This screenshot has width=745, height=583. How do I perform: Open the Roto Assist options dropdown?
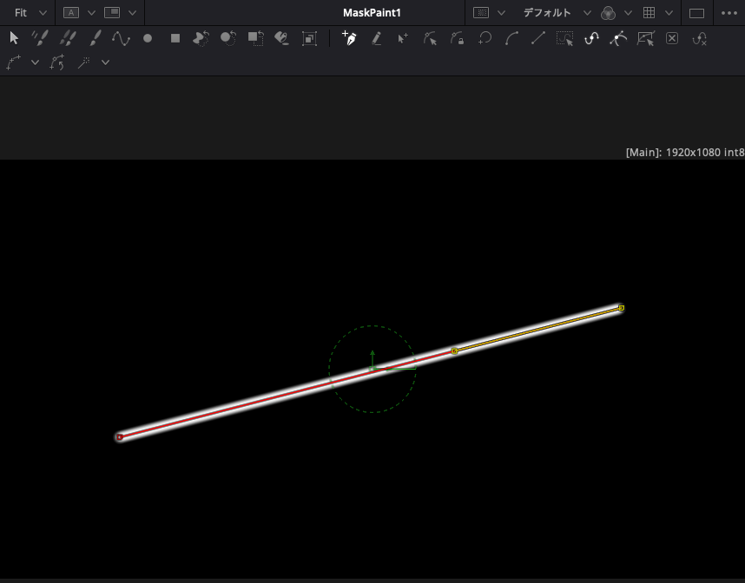point(105,62)
